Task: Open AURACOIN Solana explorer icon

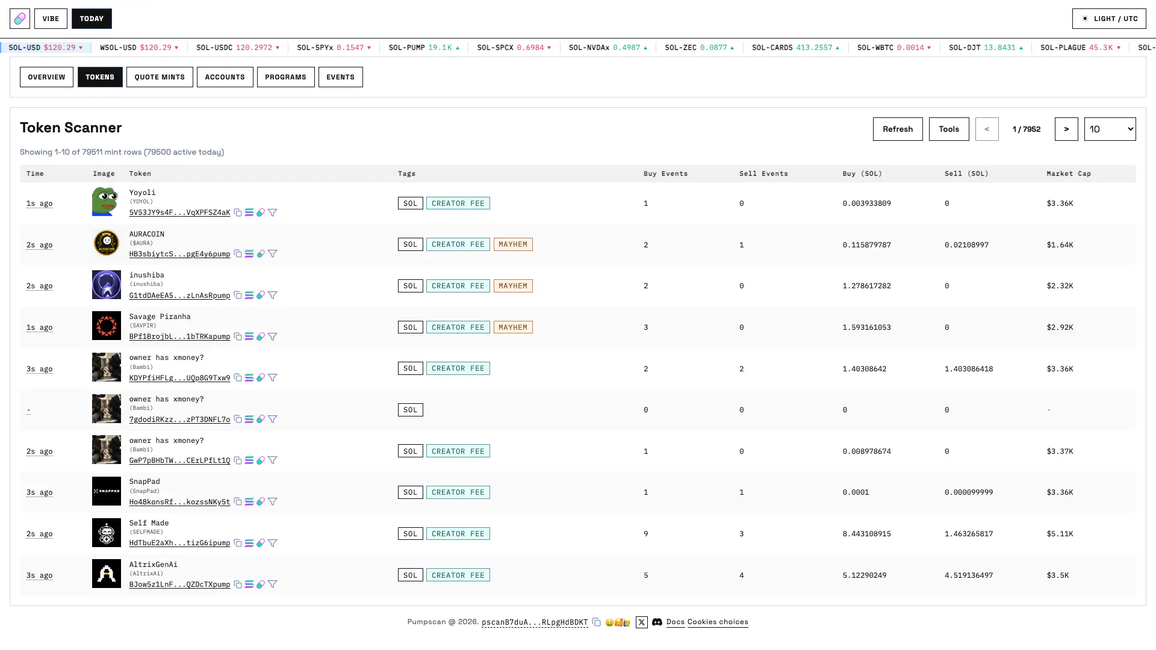Action: point(249,254)
